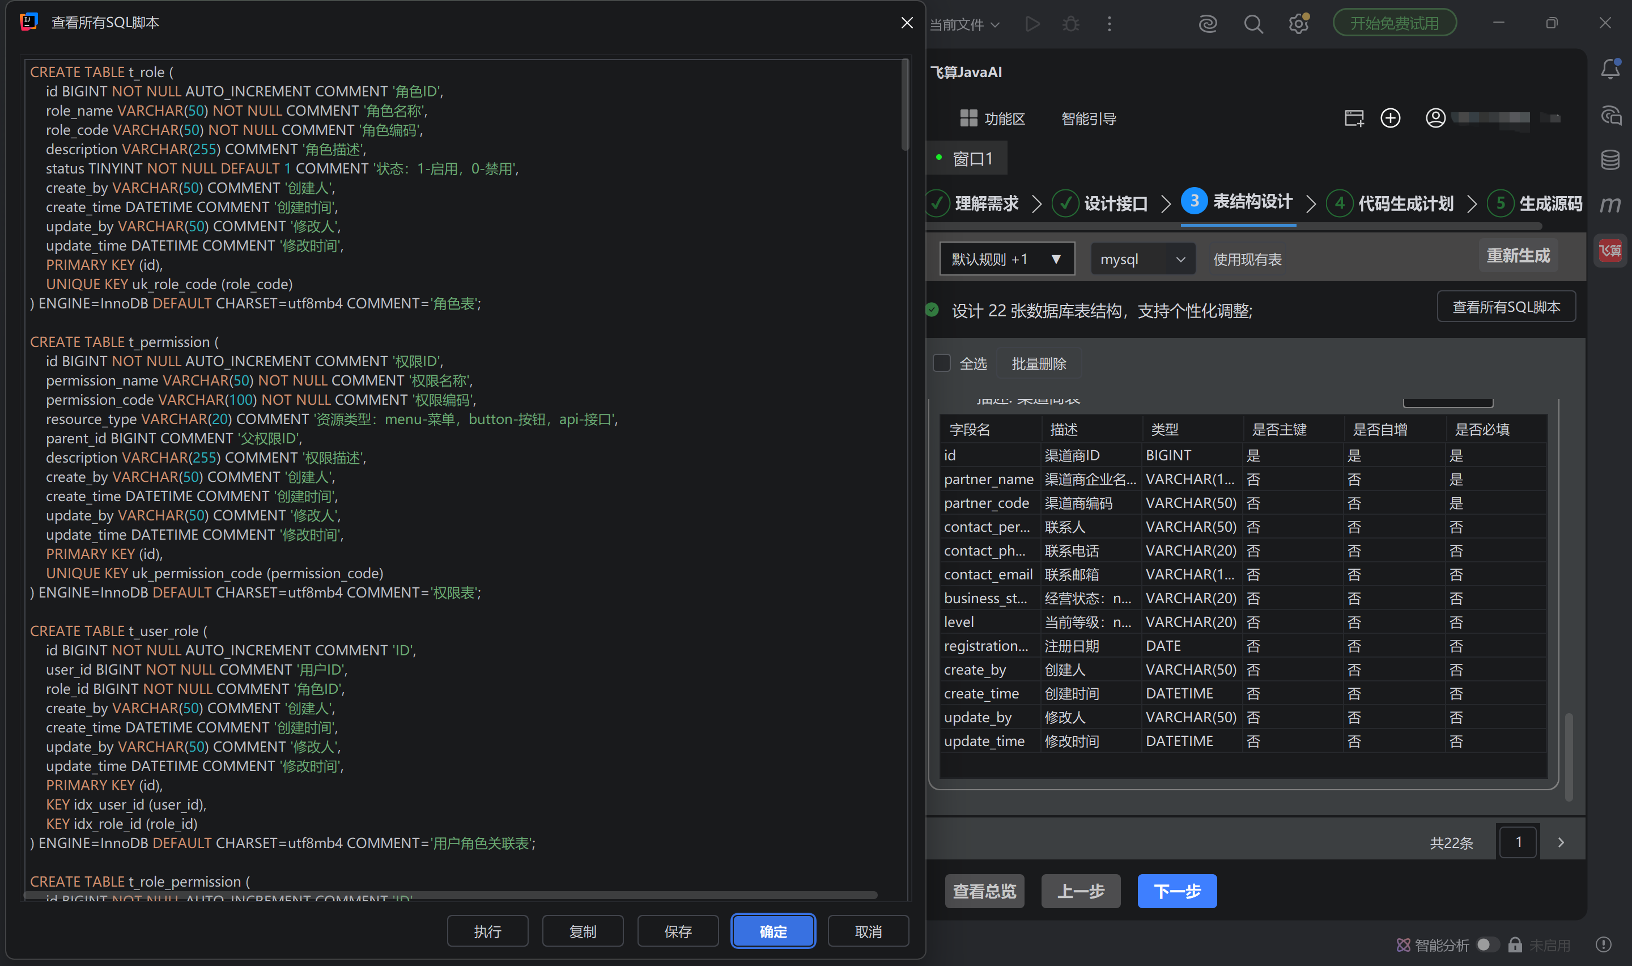Image resolution: width=1632 pixels, height=966 pixels.
Task: Click 使用现有表 link
Action: (x=1247, y=260)
